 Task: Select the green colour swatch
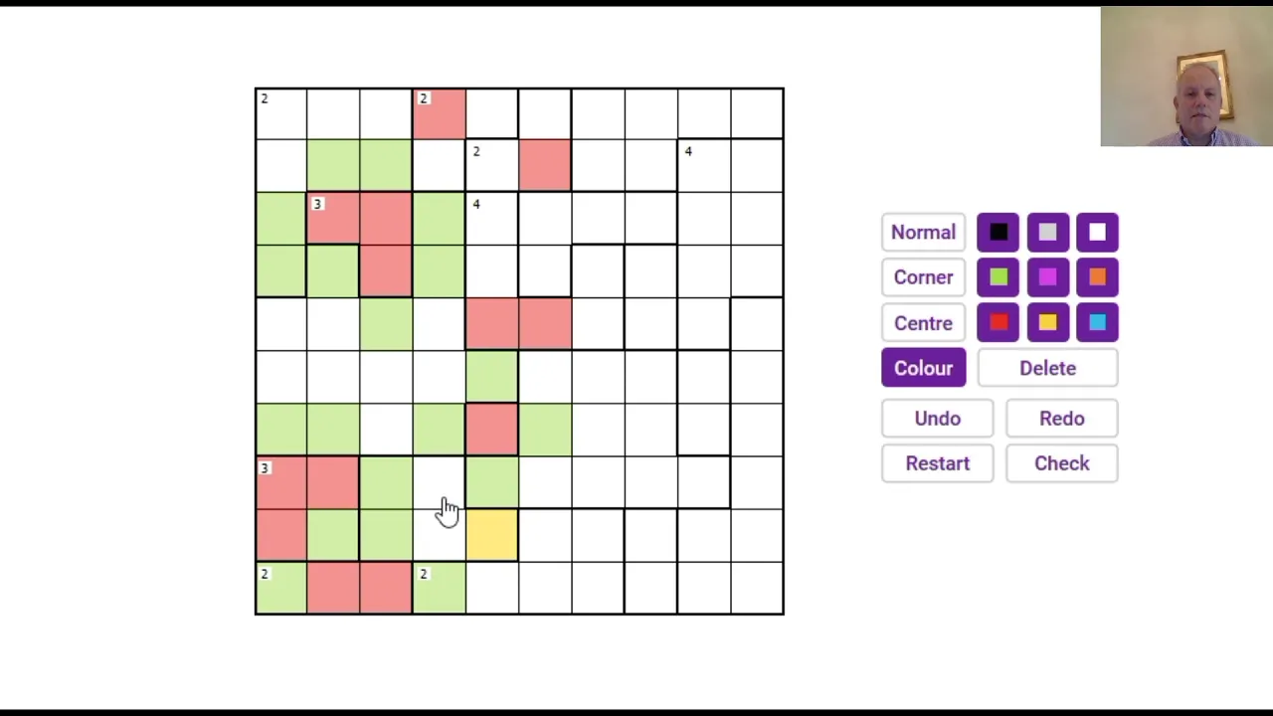[998, 277]
